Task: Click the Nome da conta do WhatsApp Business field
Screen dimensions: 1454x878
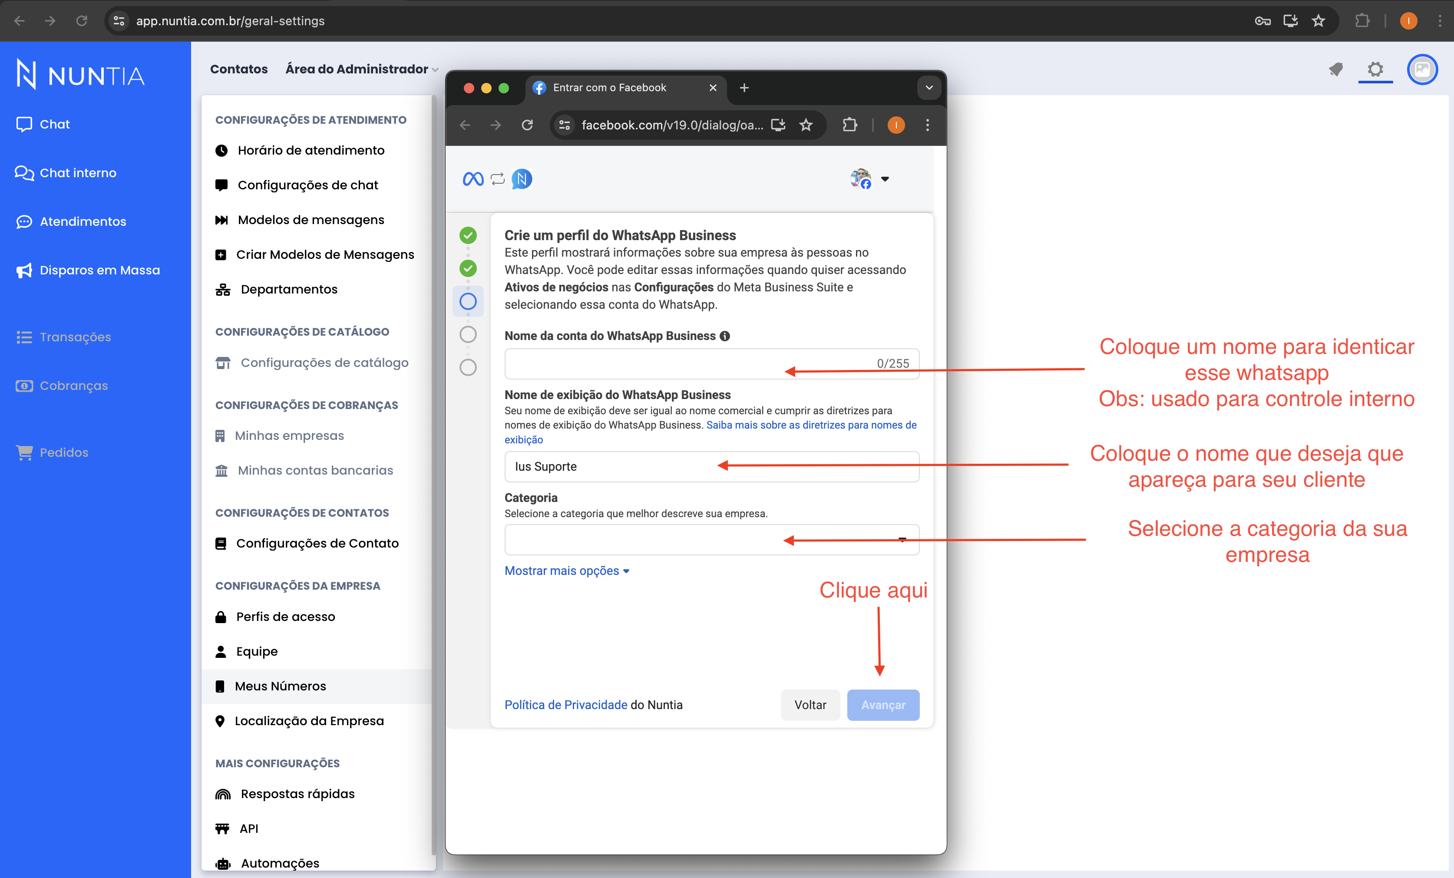Action: point(712,363)
